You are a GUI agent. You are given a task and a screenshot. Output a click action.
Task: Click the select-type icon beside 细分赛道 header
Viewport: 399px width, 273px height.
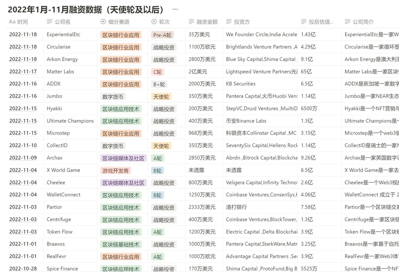click(x=103, y=22)
